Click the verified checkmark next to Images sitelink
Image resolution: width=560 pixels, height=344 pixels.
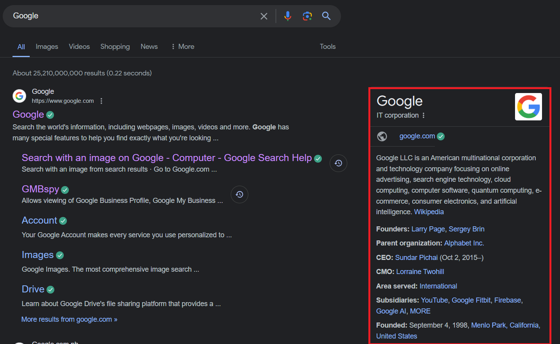pyautogui.click(x=60, y=255)
